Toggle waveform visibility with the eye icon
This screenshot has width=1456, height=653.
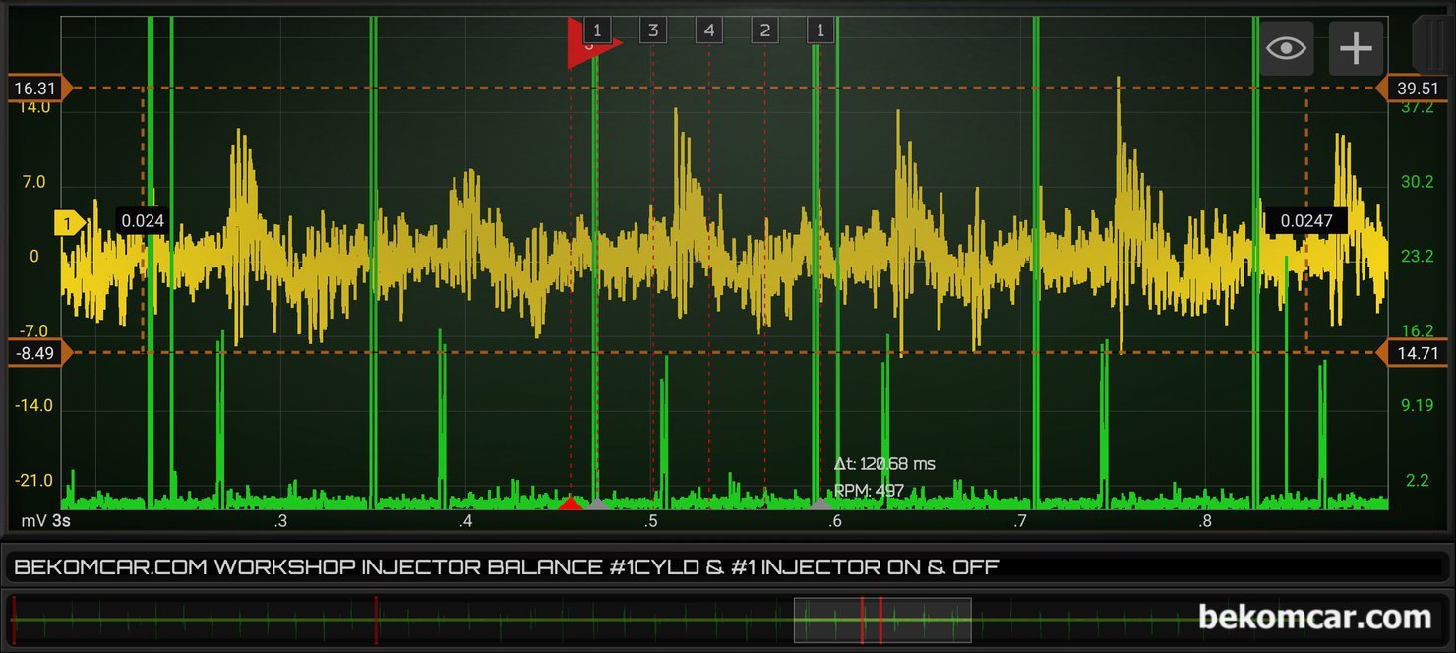pos(1287,48)
